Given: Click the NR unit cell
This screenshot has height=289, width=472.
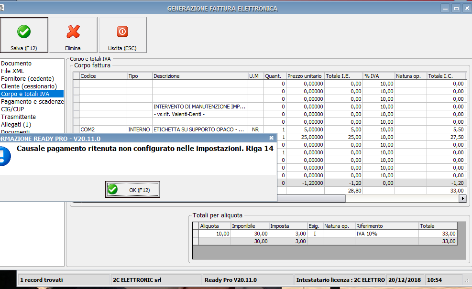Looking at the screenshot, I should [256, 129].
